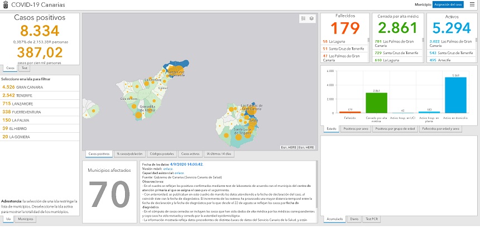Click the green Cerrado por alta médica bar
Screen dimensions: 480x227
[376, 103]
